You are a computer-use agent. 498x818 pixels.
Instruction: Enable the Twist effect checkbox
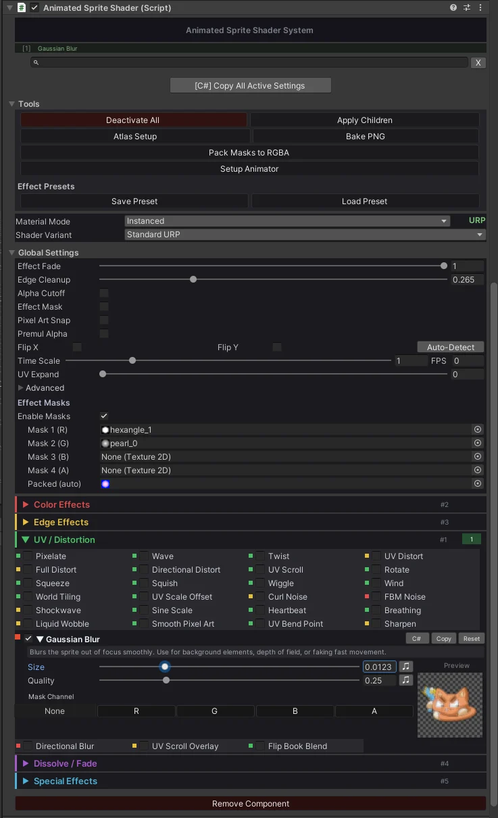(x=260, y=556)
